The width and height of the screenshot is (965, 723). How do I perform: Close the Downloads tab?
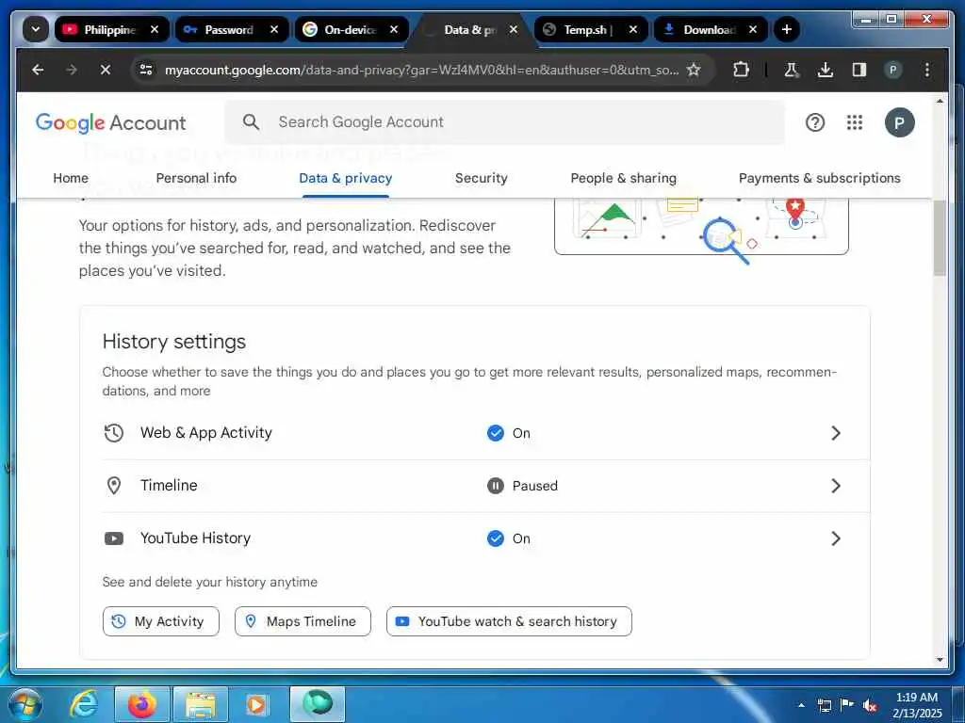click(753, 29)
